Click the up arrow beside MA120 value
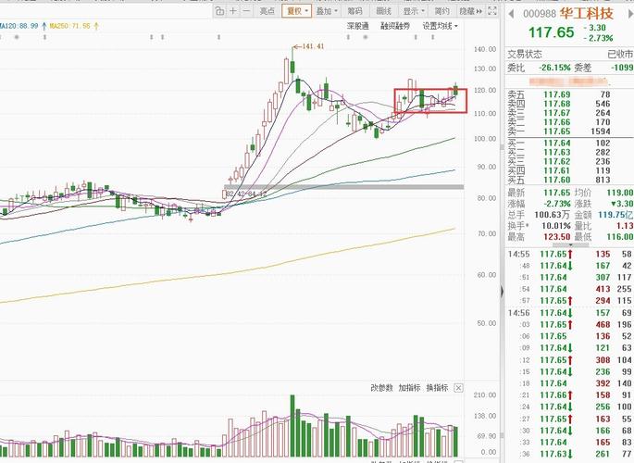This screenshot has height=463, width=634. coord(44,26)
